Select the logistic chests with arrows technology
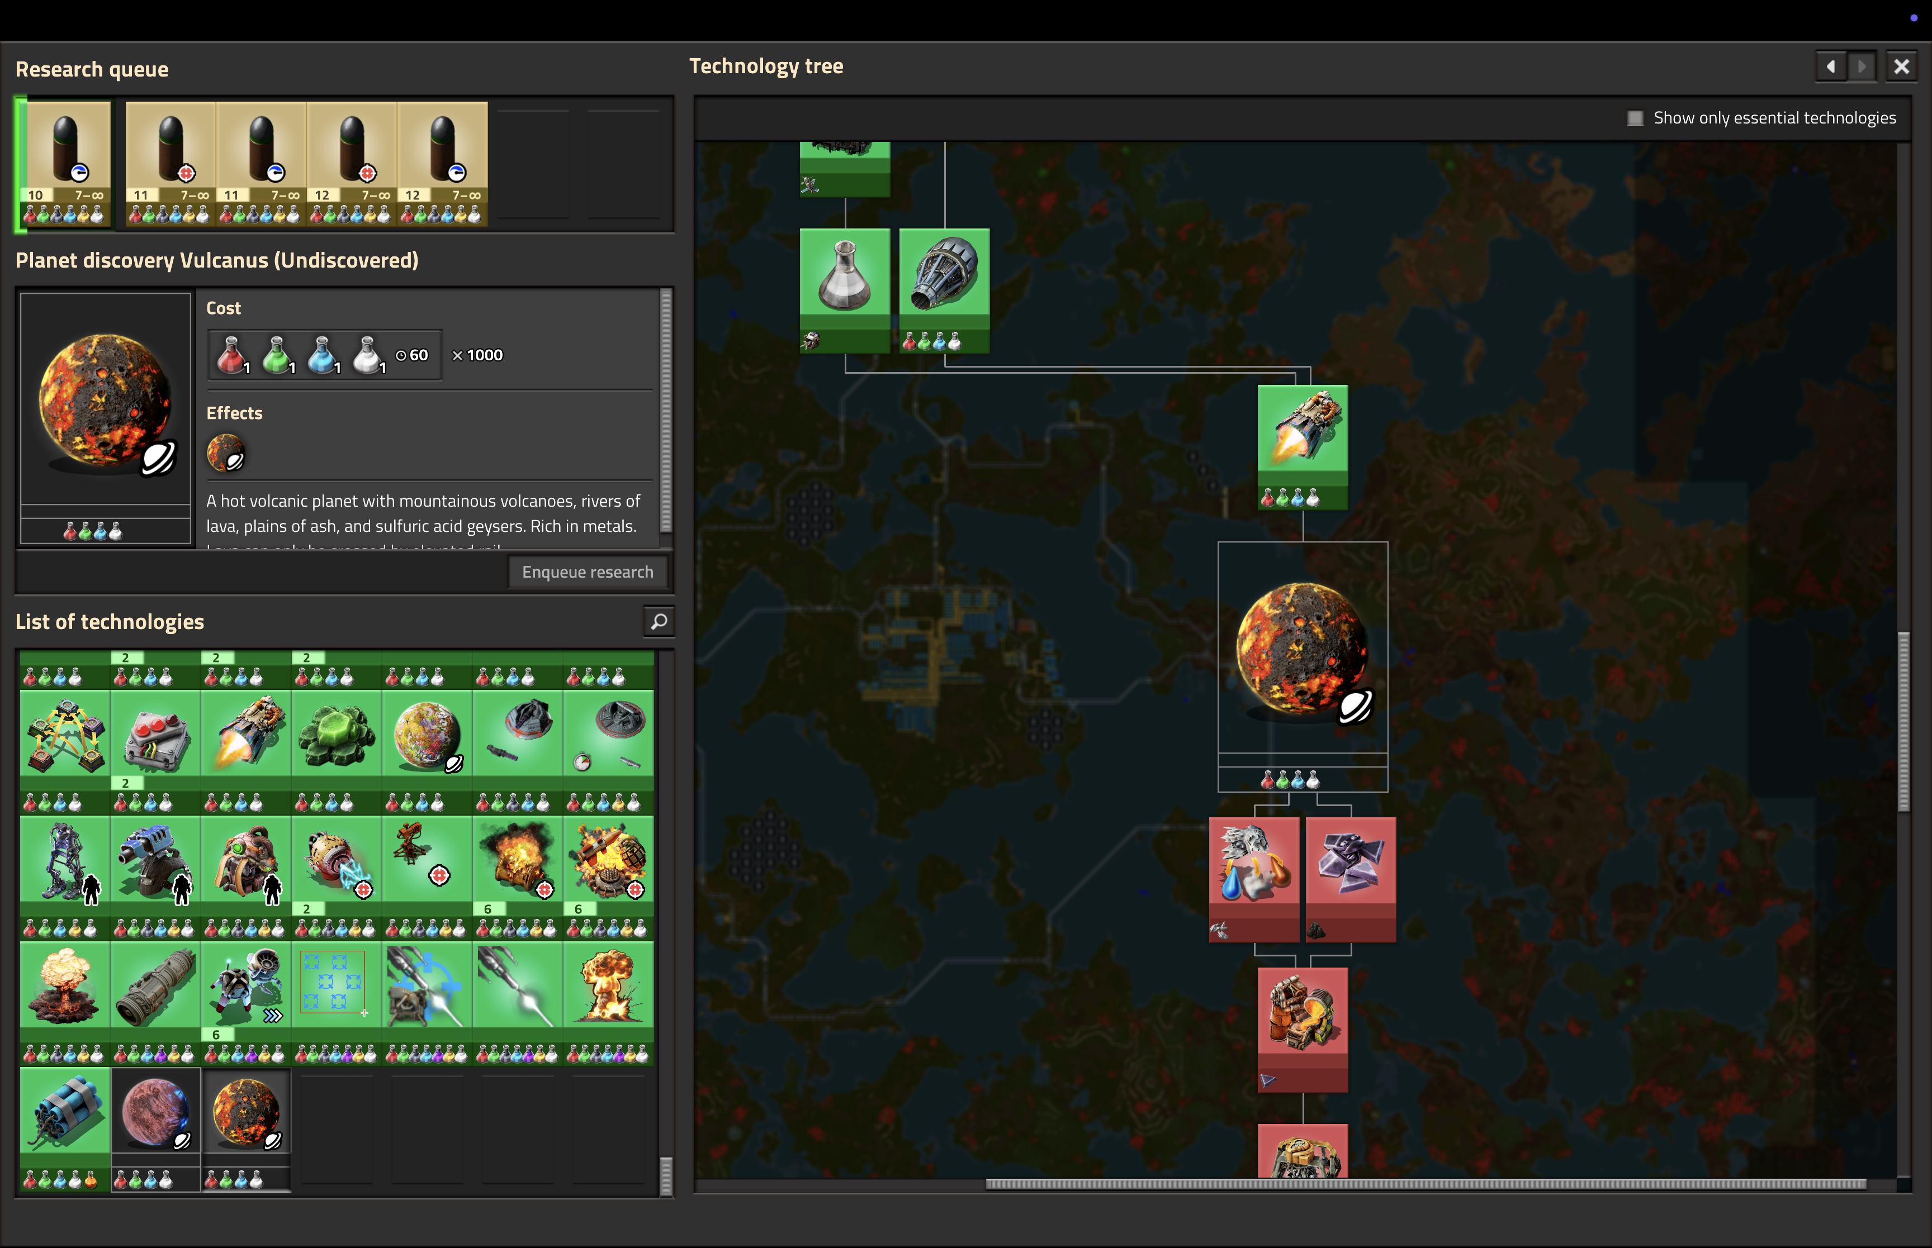Screen dimensions: 1932x1248 (65, 752)
